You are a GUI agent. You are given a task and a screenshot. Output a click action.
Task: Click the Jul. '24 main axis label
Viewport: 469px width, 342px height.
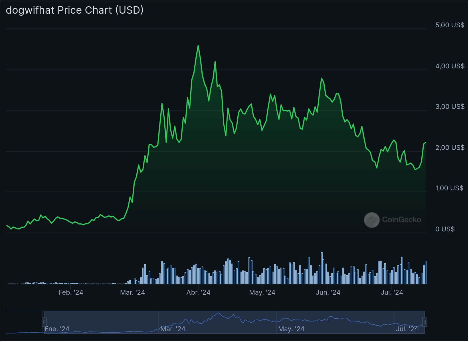tap(392, 292)
